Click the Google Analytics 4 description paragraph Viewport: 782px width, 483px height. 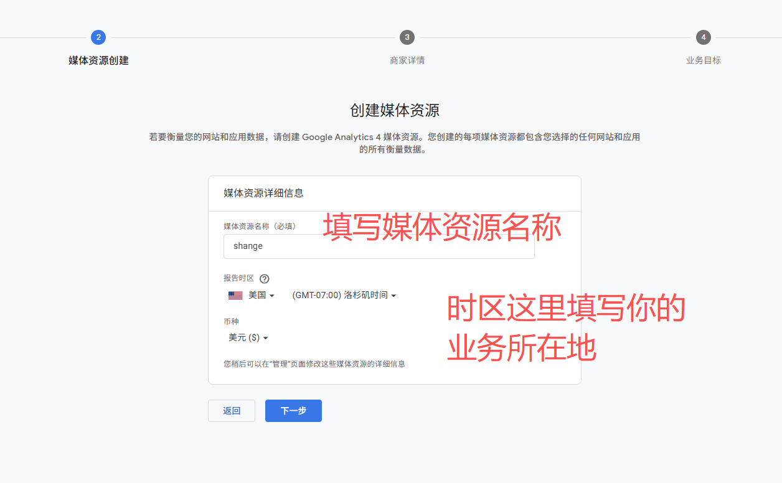tap(395, 143)
